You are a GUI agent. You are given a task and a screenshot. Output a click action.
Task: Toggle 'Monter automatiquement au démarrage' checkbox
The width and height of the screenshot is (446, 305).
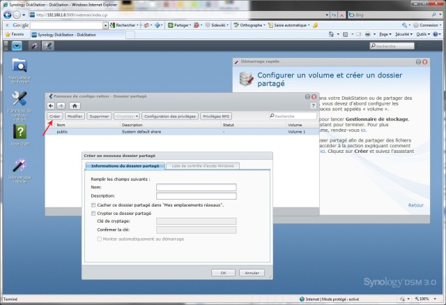coord(99,239)
